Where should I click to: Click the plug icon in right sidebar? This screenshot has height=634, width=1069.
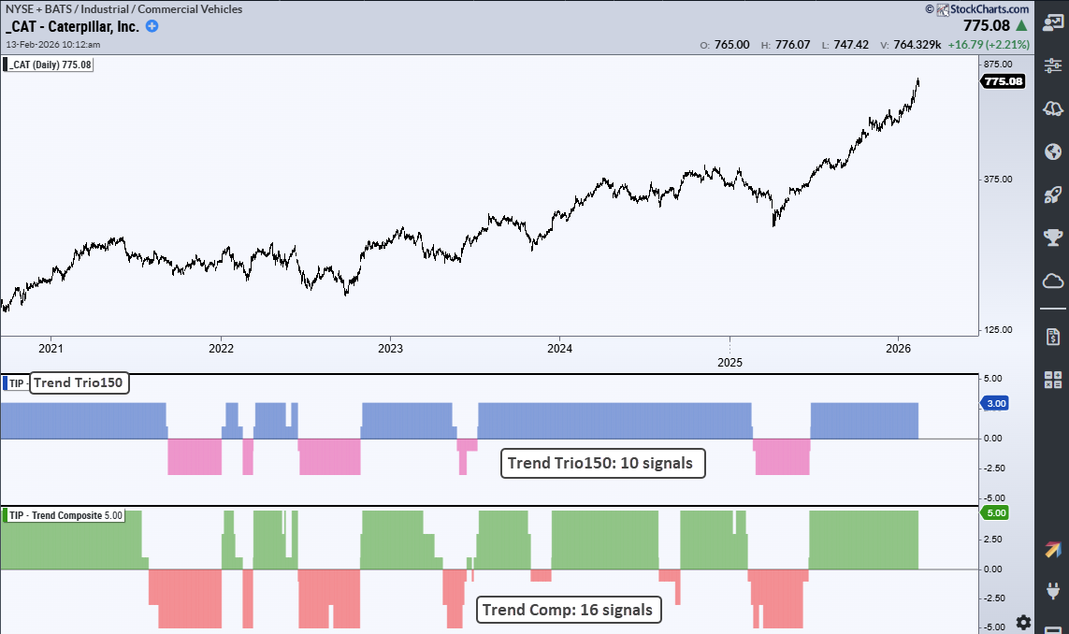point(1052,591)
